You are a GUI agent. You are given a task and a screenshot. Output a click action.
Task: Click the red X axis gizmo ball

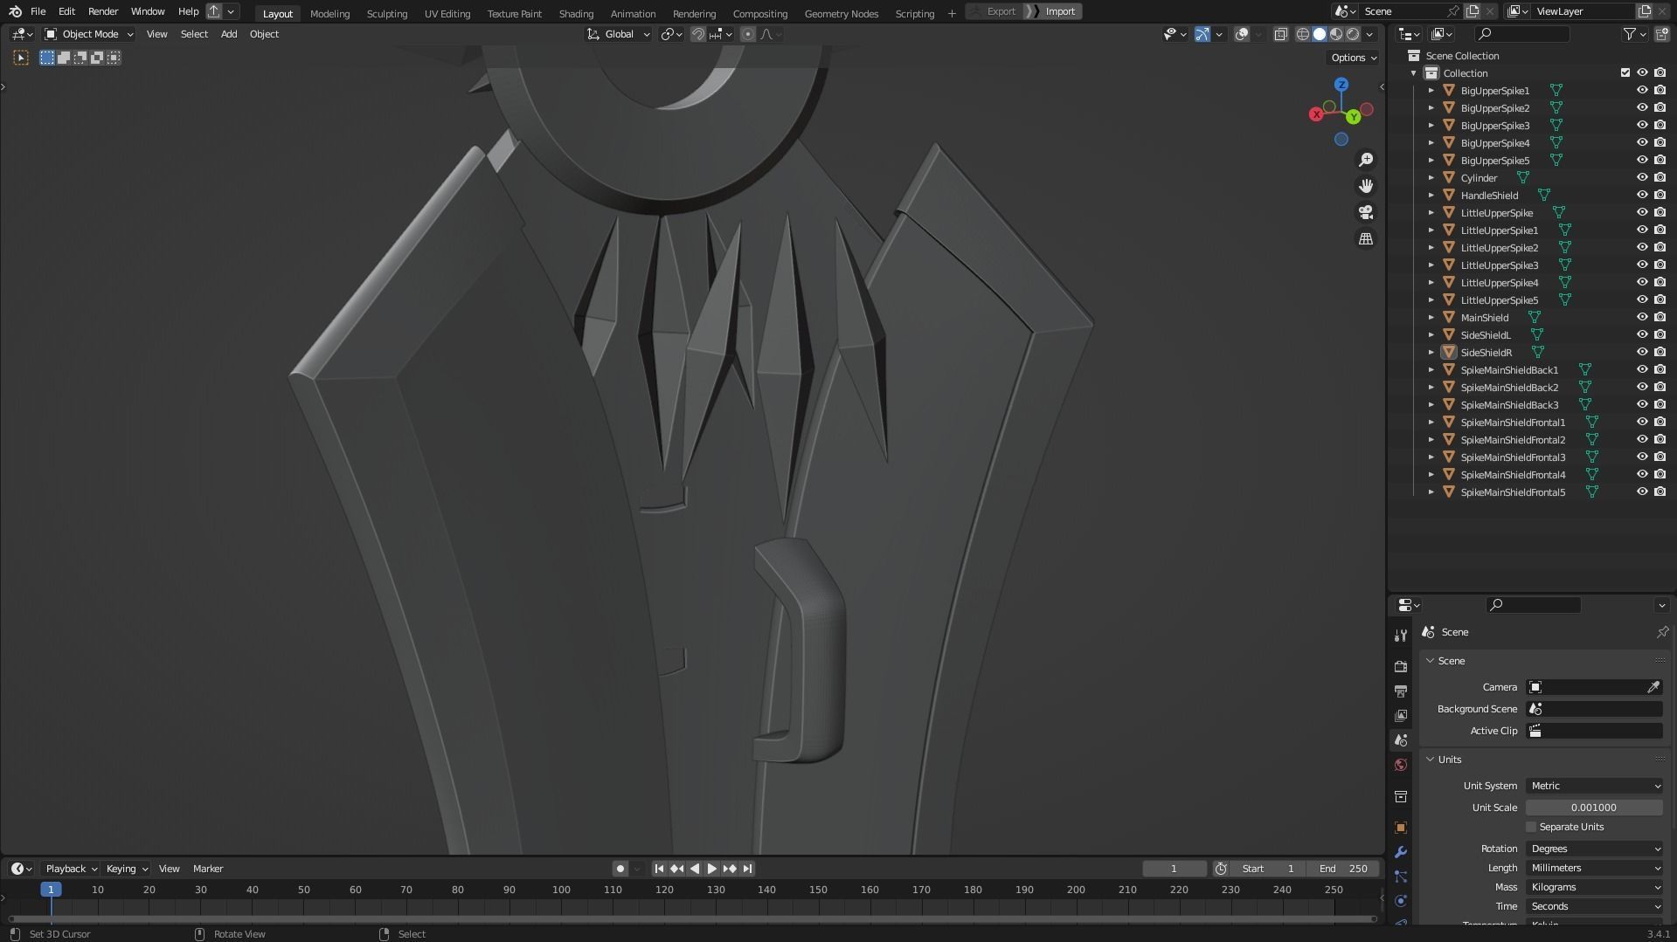pos(1316,114)
